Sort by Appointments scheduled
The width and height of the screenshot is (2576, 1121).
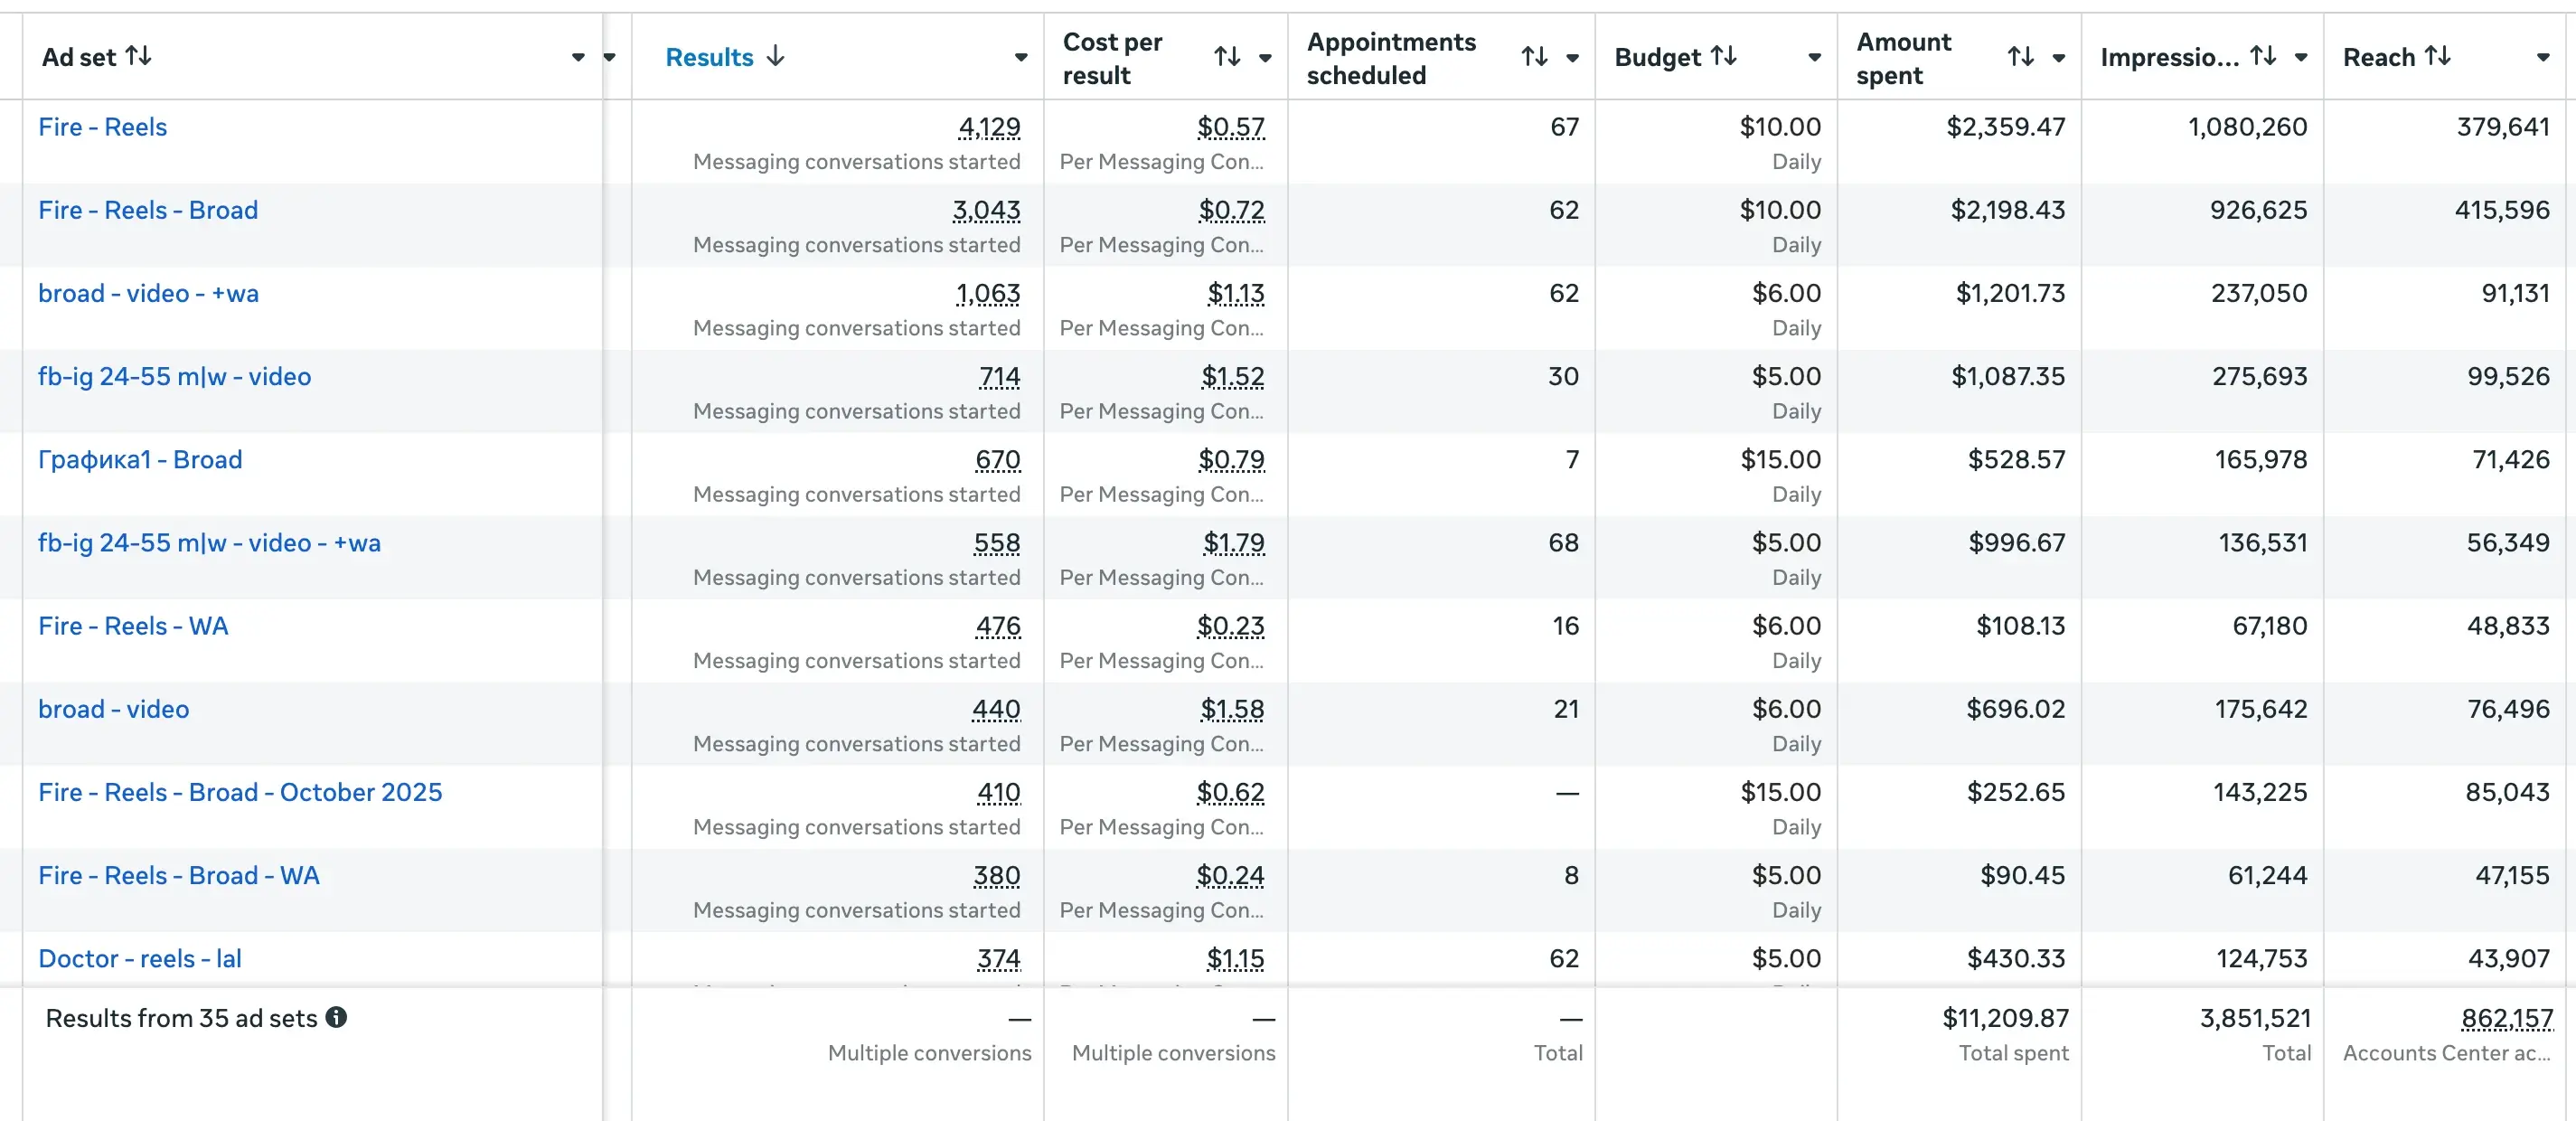[x=1536, y=57]
